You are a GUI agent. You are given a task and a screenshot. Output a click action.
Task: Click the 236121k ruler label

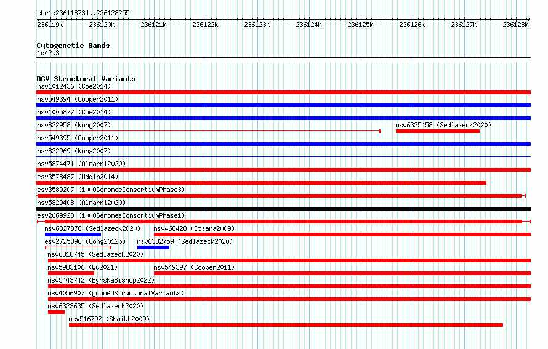(153, 25)
